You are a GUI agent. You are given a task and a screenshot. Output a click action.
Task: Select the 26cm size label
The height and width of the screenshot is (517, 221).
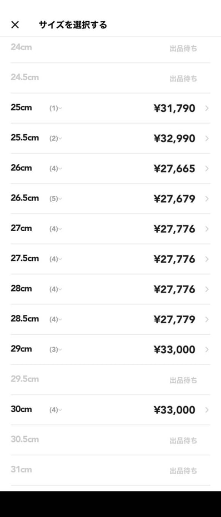coord(21,168)
